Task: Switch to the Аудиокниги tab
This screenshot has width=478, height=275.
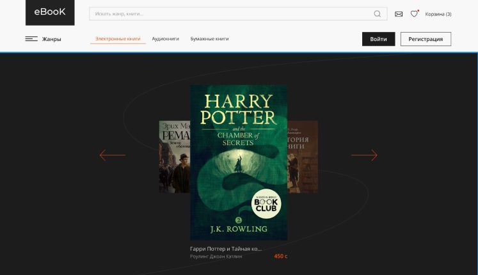Action: coord(165,38)
